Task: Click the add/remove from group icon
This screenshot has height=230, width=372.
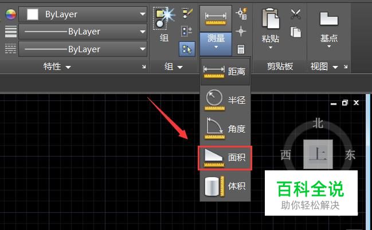Action: (x=187, y=31)
